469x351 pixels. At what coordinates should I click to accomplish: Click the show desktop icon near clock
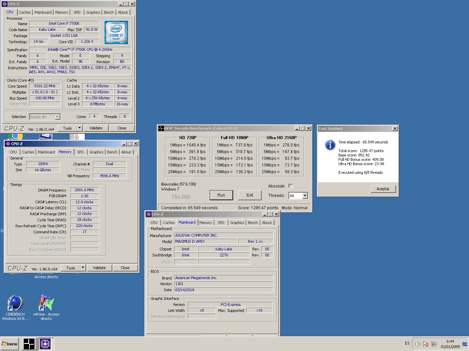click(x=465, y=344)
